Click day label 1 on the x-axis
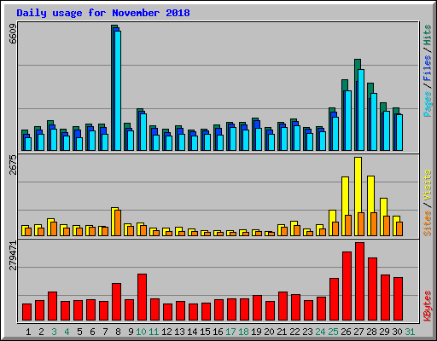This screenshot has width=437, height=341. (28, 332)
